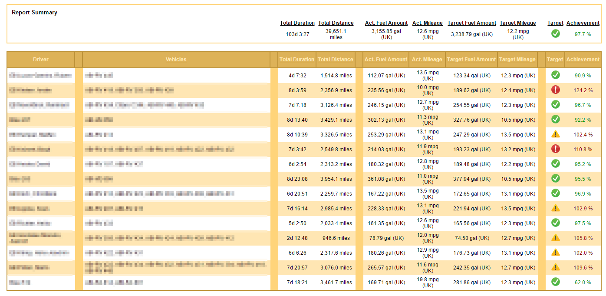Screen dimensions: 606x296
Task: Click the green check icon beside 95.5 %
Action: (x=555, y=179)
